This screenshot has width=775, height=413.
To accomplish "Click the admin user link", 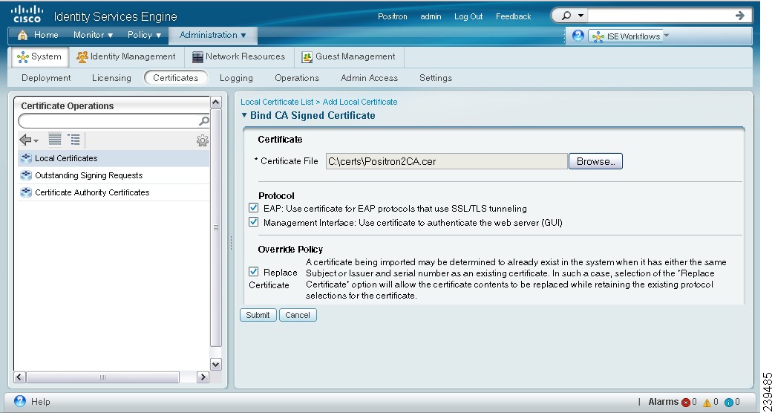I will [x=431, y=16].
